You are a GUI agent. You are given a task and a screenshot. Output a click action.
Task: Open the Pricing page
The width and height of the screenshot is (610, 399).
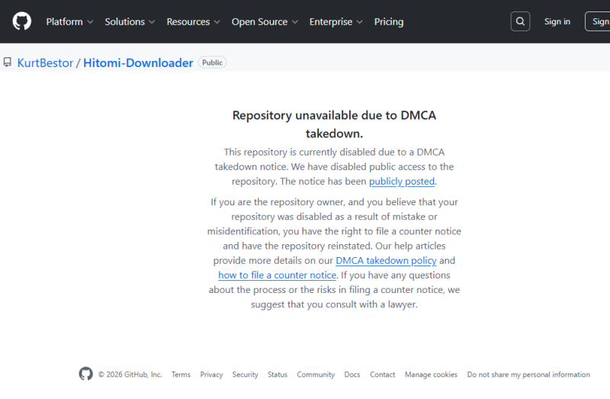tap(389, 22)
